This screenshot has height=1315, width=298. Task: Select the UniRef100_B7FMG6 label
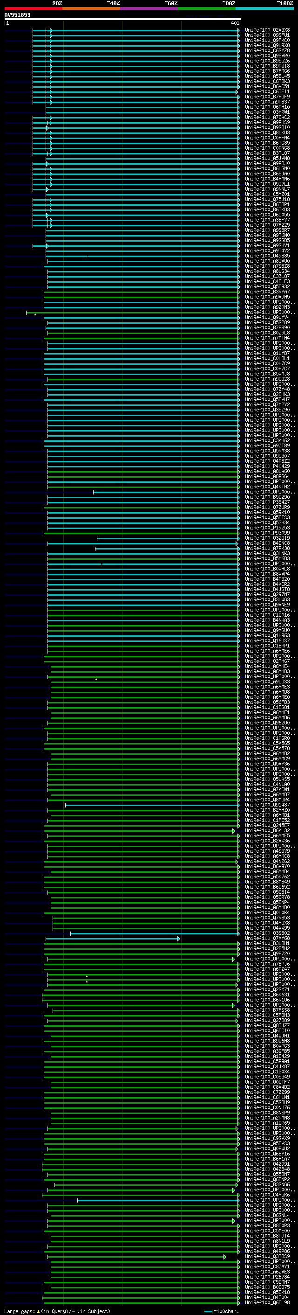(x=267, y=71)
